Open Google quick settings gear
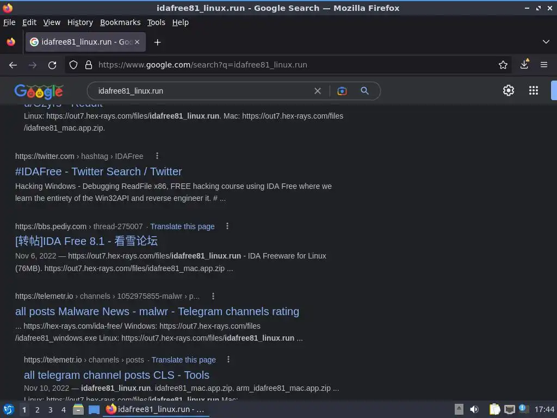The image size is (557, 418). pos(509,90)
